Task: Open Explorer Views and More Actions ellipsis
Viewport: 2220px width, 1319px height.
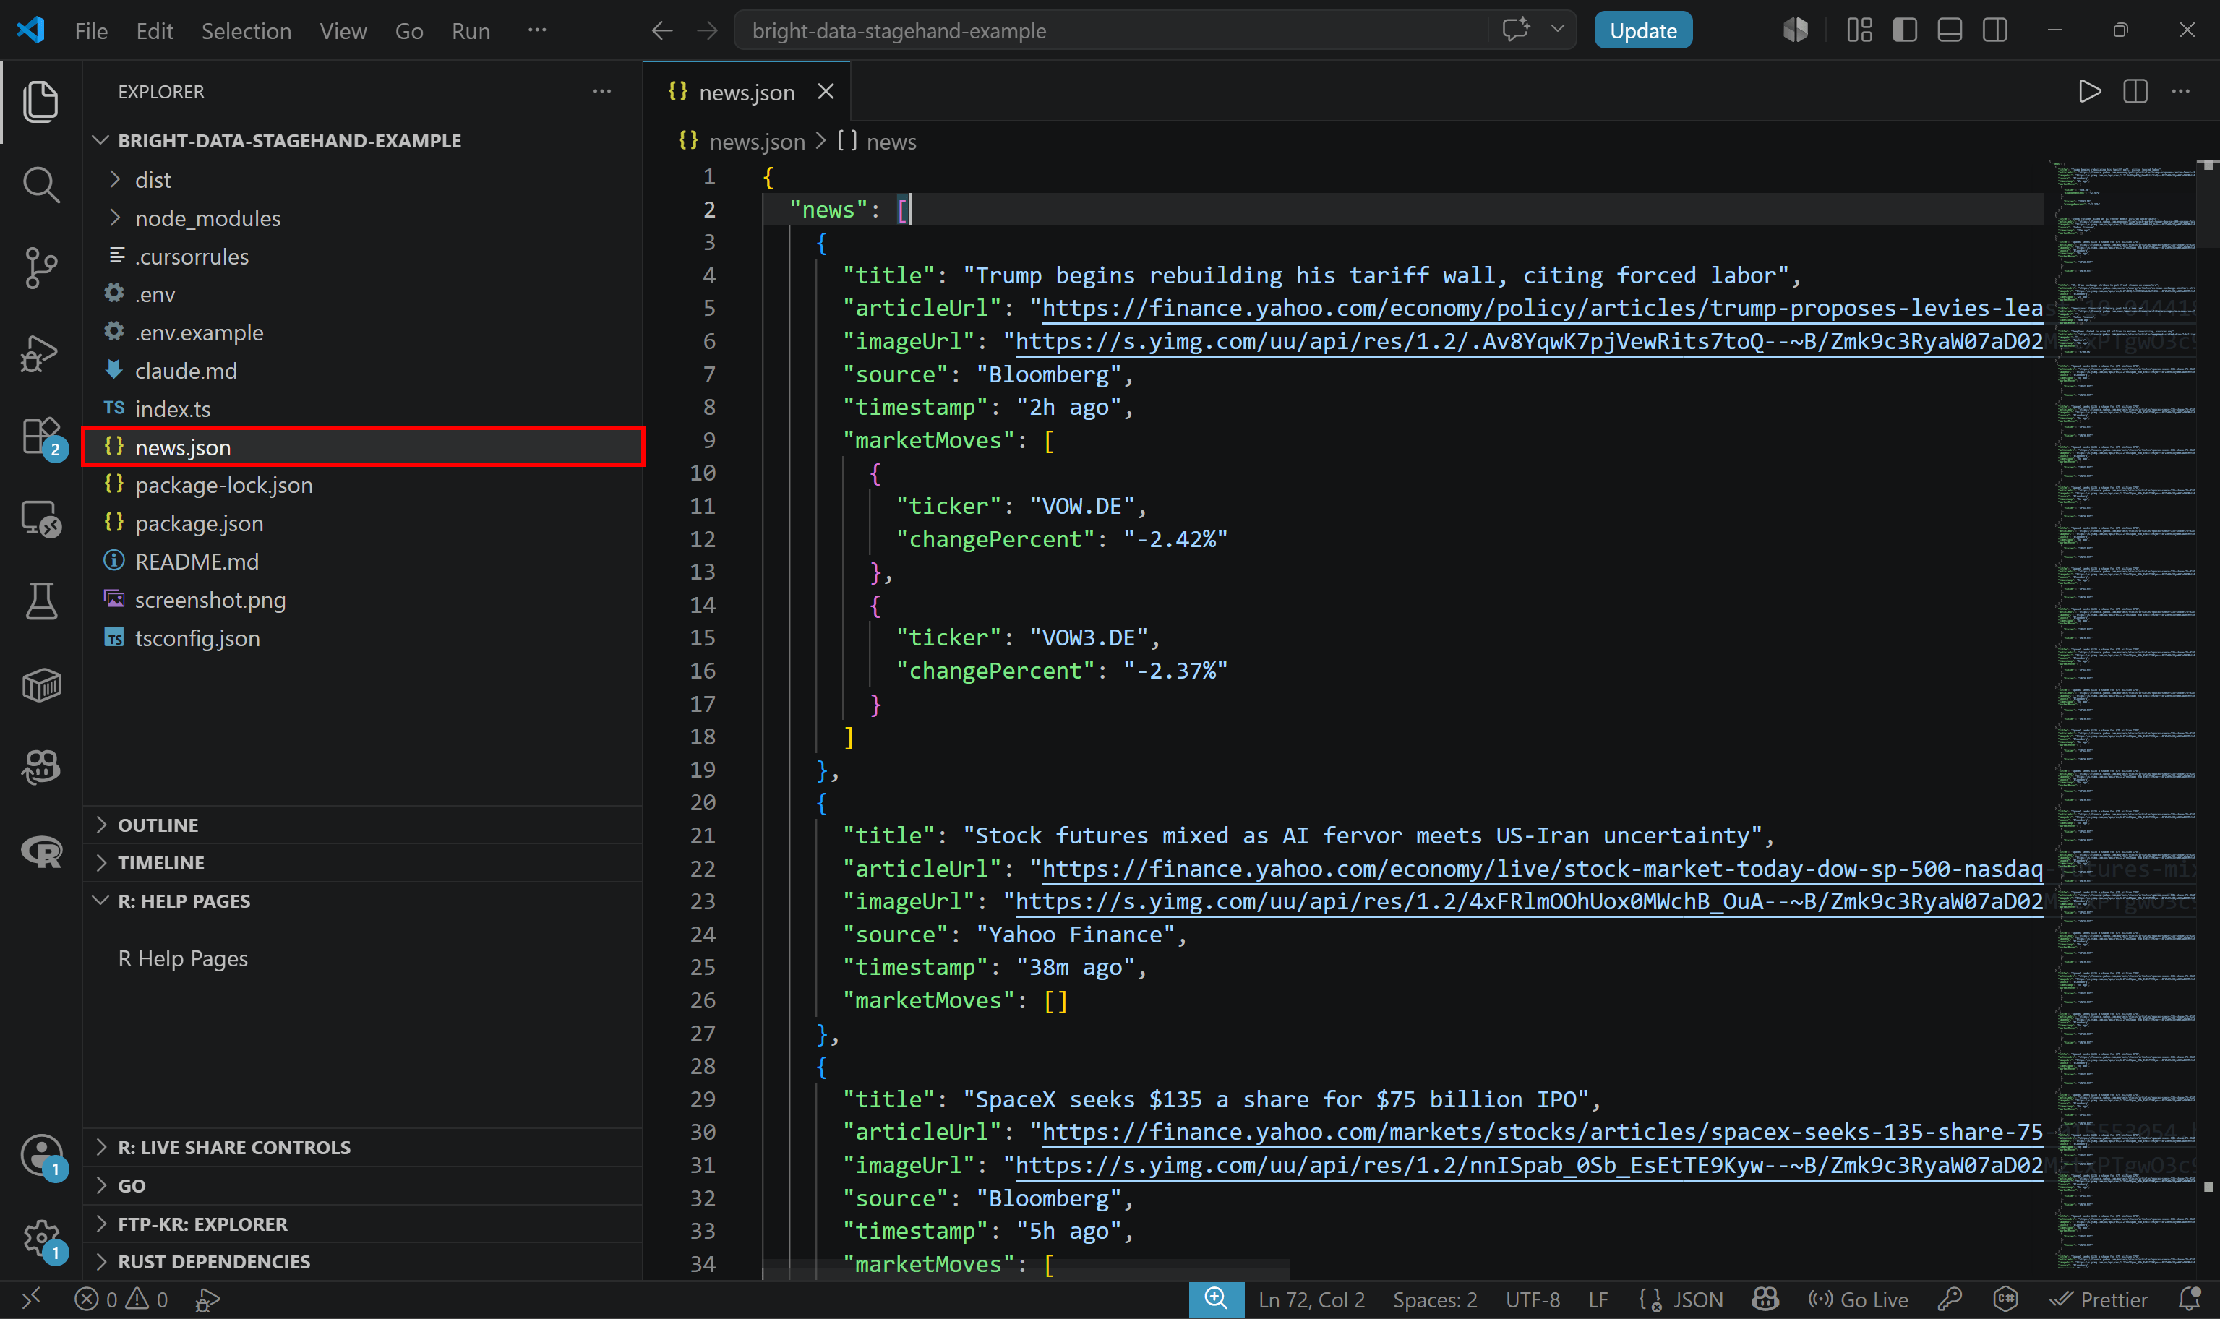Action: click(x=601, y=92)
